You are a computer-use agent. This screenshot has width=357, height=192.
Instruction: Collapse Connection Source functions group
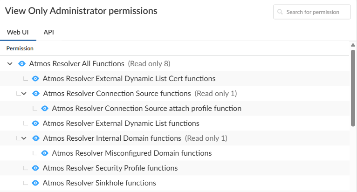click(24, 94)
